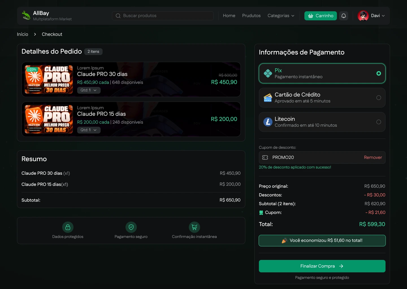Expand Davi's account menu chevron
The height and width of the screenshot is (289, 407).
pos(383,16)
